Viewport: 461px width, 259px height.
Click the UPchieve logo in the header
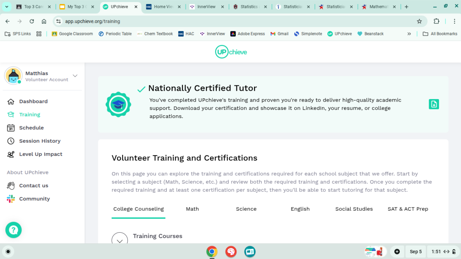[231, 52]
